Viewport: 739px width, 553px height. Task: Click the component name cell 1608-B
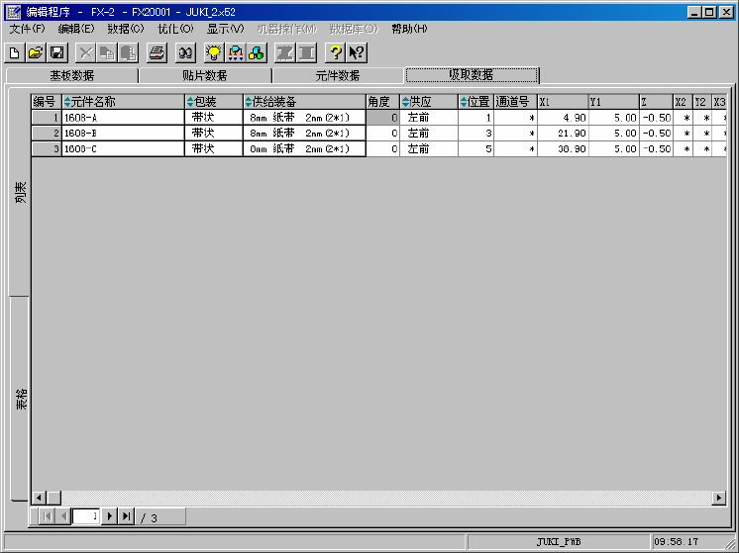tap(123, 134)
